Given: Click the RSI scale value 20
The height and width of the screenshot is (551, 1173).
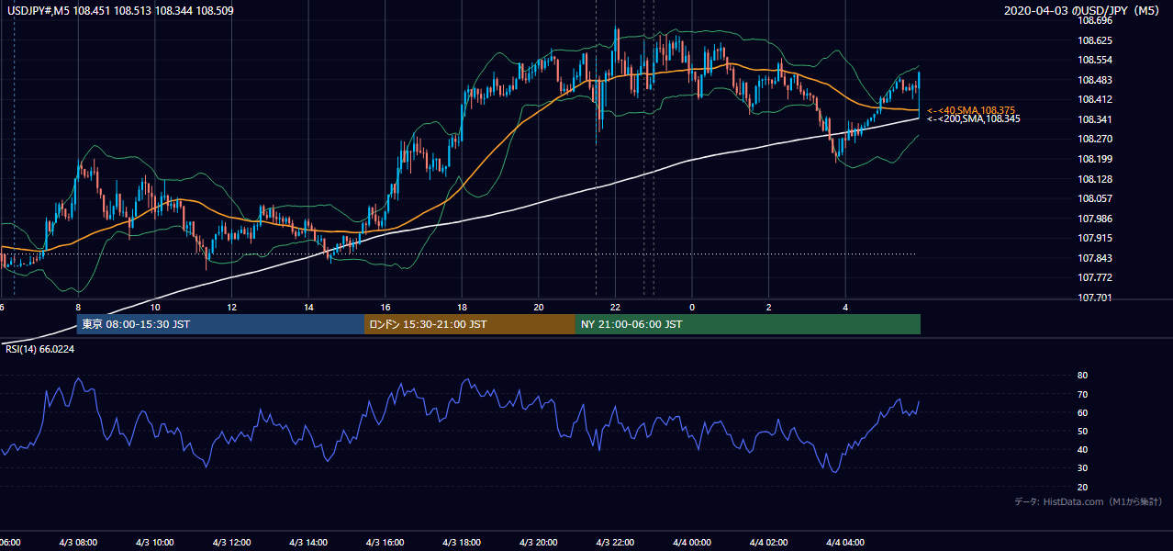Looking at the screenshot, I should pyautogui.click(x=1082, y=488).
